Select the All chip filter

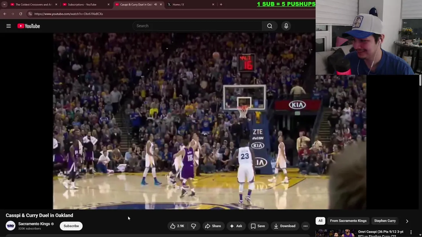[320, 221]
